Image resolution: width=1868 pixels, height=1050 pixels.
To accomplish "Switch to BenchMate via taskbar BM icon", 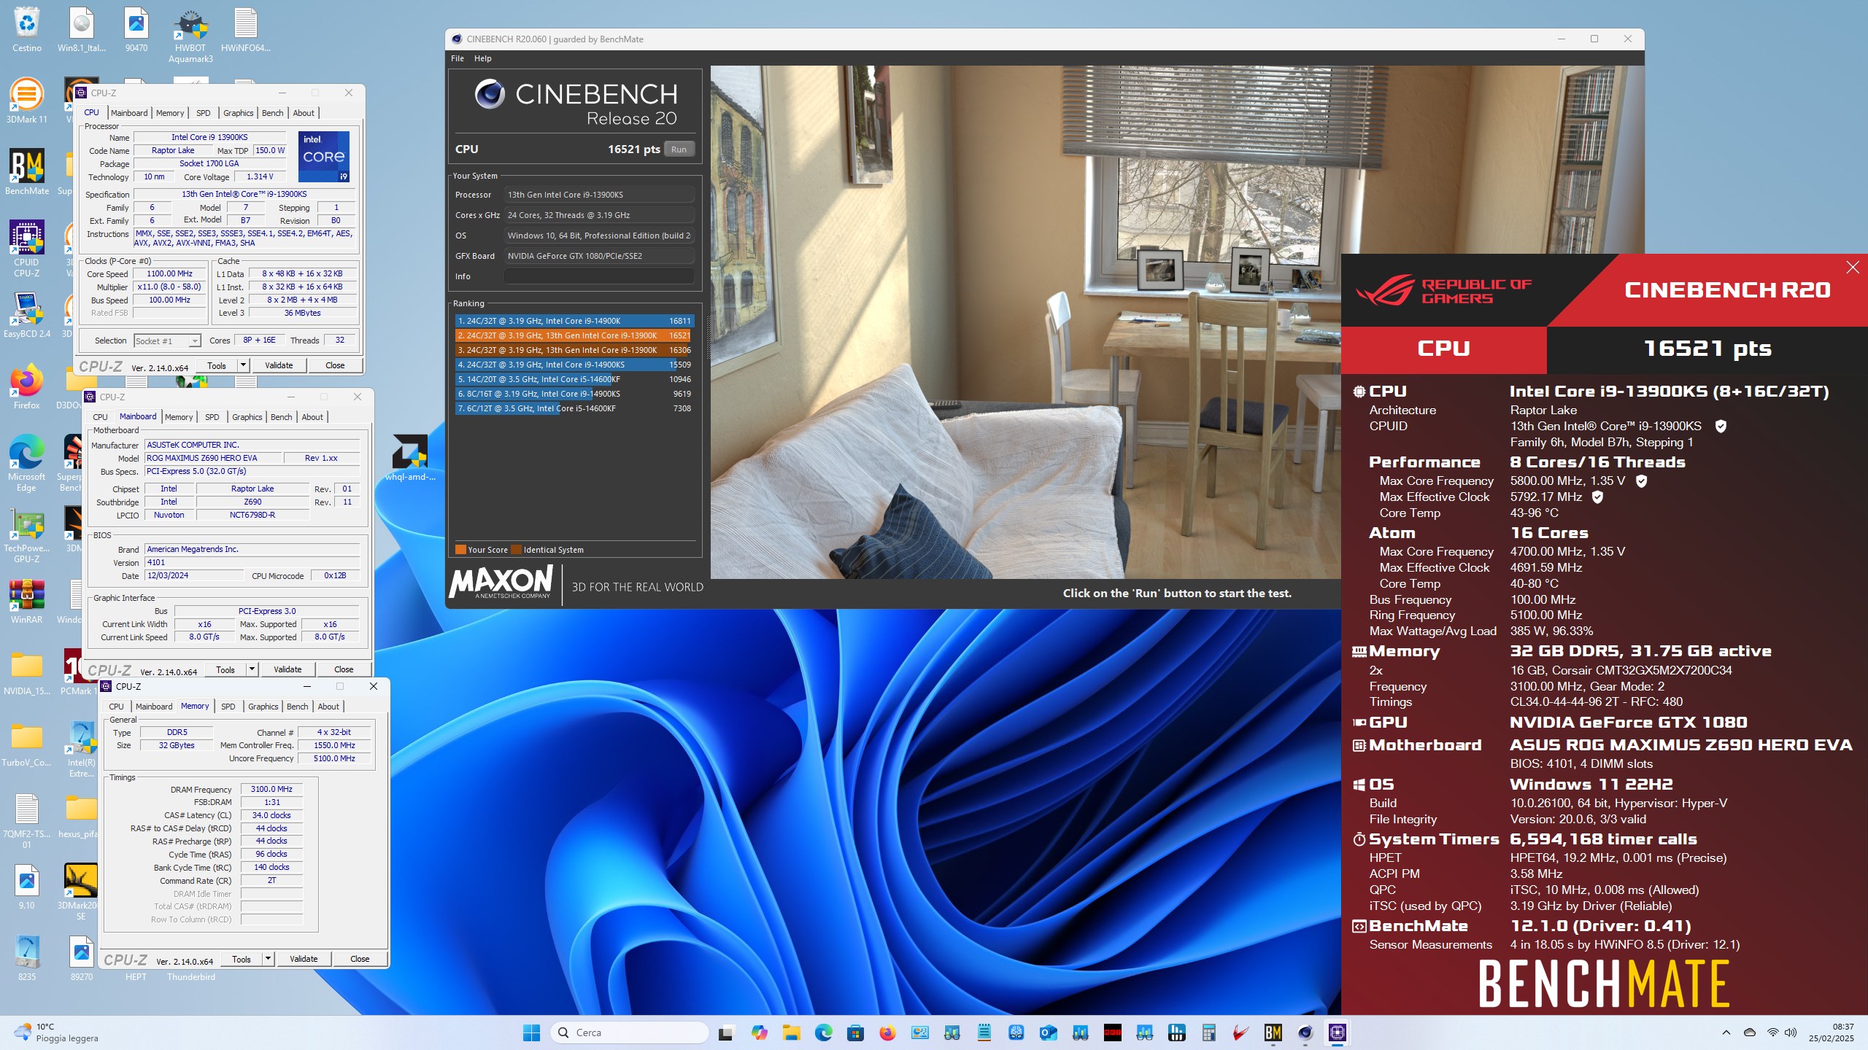I will [x=1273, y=1032].
